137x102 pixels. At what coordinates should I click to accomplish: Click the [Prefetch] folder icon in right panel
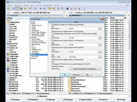70,82
